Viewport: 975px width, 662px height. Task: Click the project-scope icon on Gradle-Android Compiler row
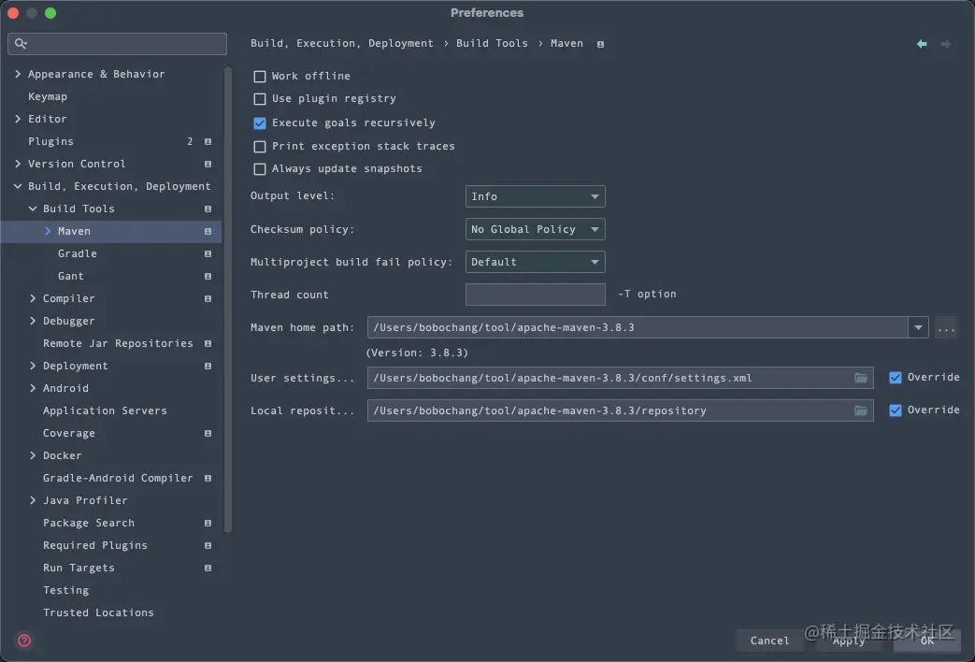point(208,478)
